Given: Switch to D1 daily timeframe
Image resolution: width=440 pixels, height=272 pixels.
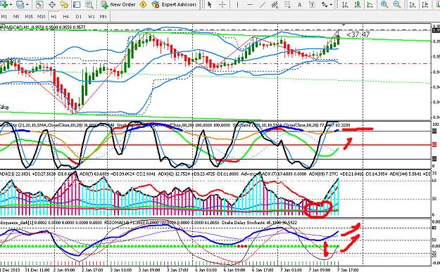Looking at the screenshot, I should pos(79,17).
